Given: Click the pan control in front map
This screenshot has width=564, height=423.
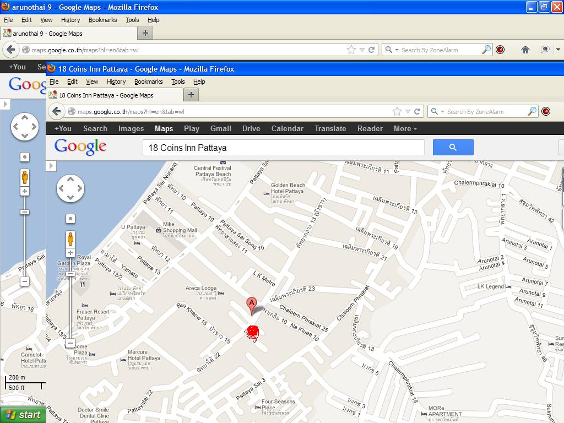Looking at the screenshot, I should pos(70,188).
